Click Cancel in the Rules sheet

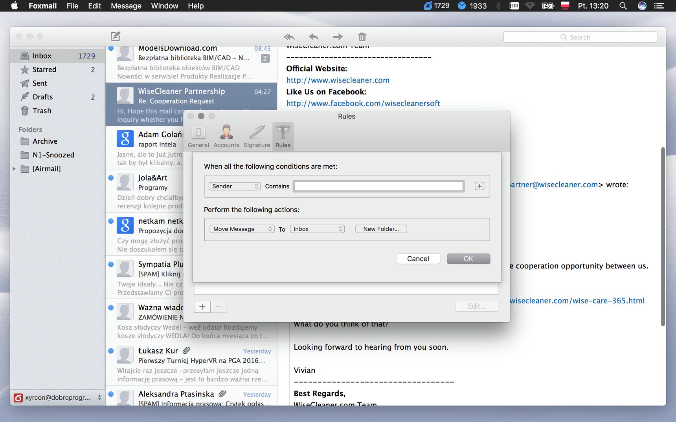point(418,259)
